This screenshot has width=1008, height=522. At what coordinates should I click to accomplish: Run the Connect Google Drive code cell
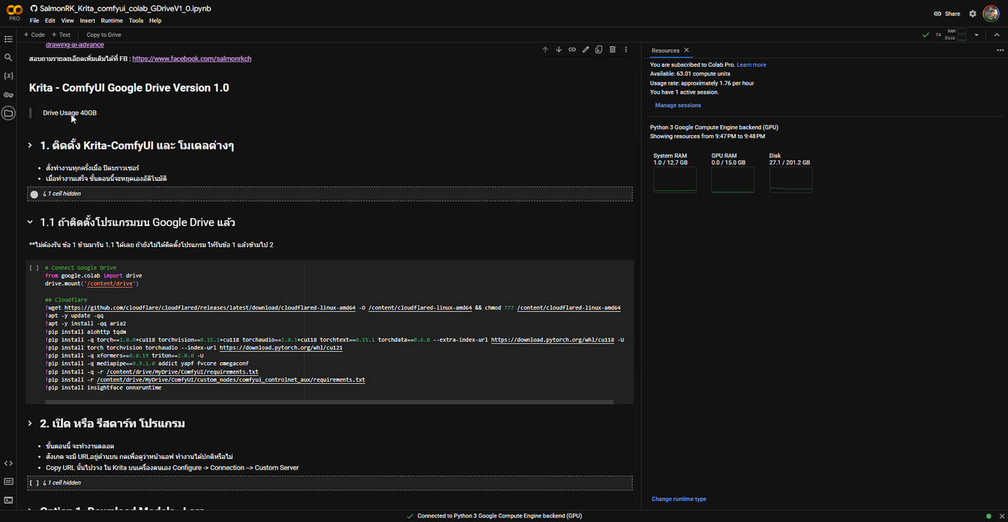pos(34,268)
